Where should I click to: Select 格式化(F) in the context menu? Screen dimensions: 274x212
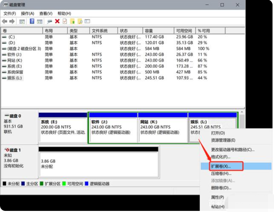pyautogui.click(x=221, y=157)
